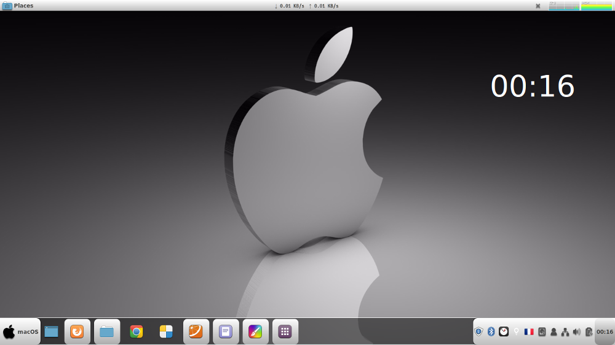Launch the colorful paintbrush graphics app
This screenshot has height=345, width=615.
pyautogui.click(x=255, y=331)
